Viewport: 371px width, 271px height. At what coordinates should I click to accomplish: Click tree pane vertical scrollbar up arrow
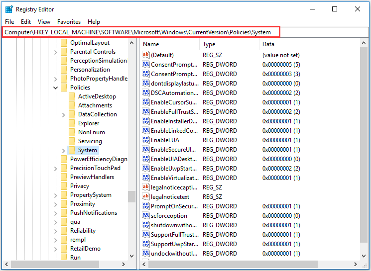[x=132, y=43]
